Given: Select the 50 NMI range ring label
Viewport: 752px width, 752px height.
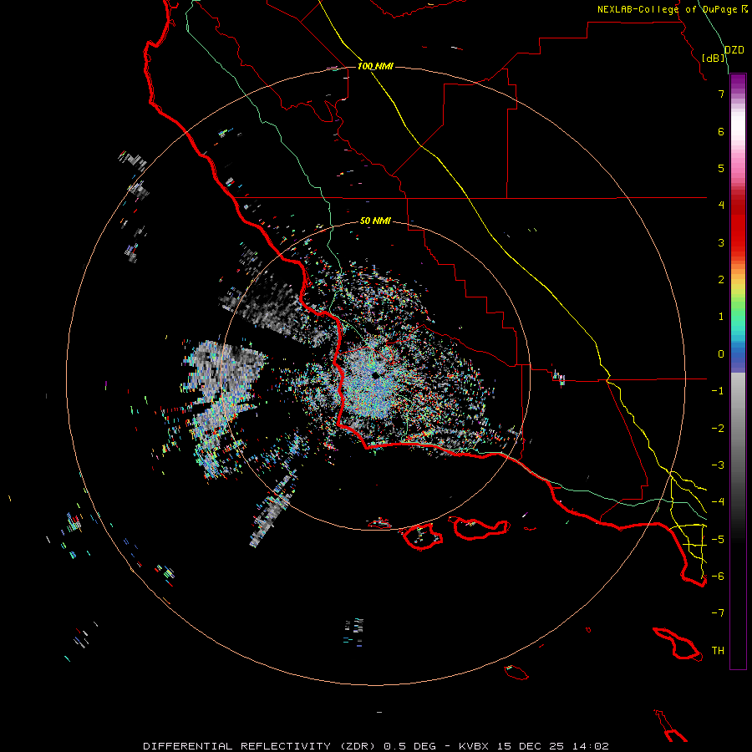Looking at the screenshot, I should pyautogui.click(x=375, y=221).
